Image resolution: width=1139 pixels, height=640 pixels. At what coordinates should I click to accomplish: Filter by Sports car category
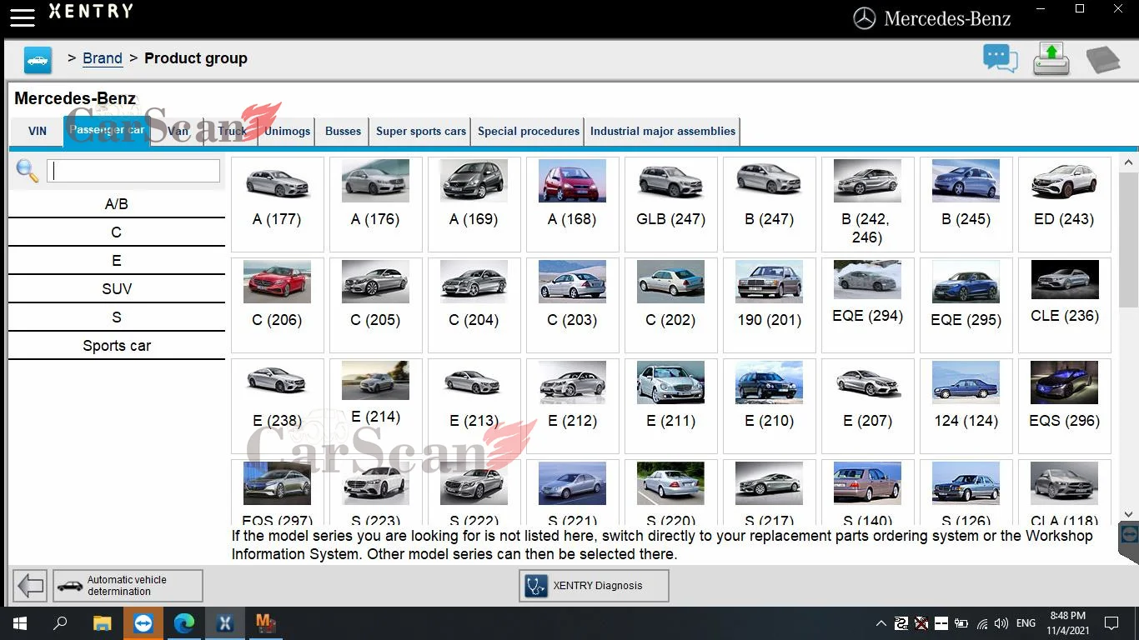[x=117, y=346]
